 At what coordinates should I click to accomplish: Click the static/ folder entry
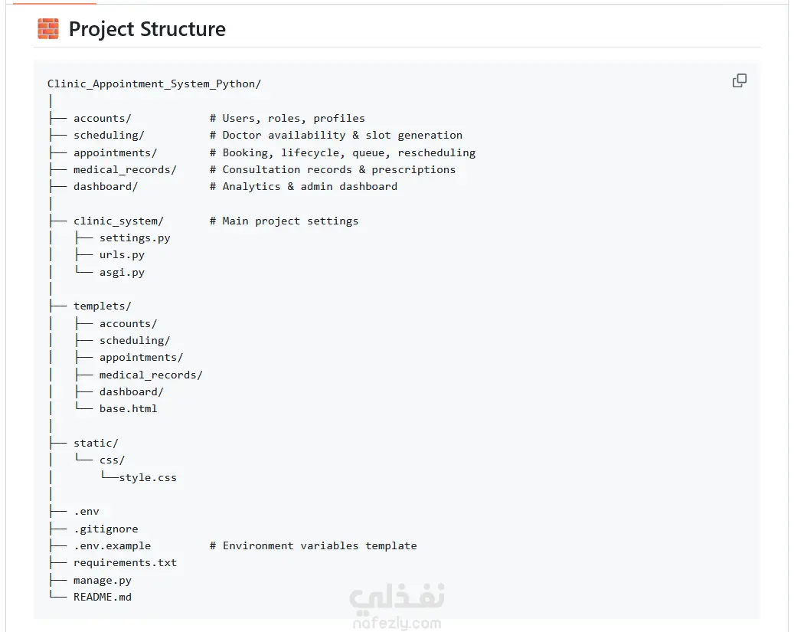[x=96, y=443]
